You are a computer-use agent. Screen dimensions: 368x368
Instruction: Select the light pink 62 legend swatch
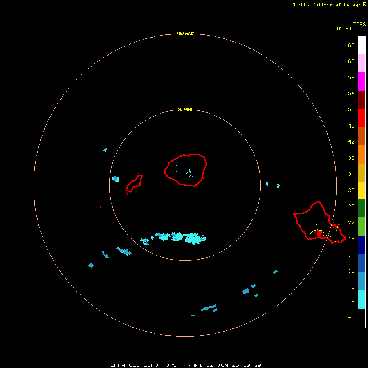(361, 63)
